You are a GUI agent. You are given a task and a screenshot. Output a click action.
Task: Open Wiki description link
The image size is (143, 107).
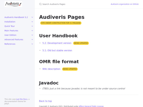tap(51, 69)
